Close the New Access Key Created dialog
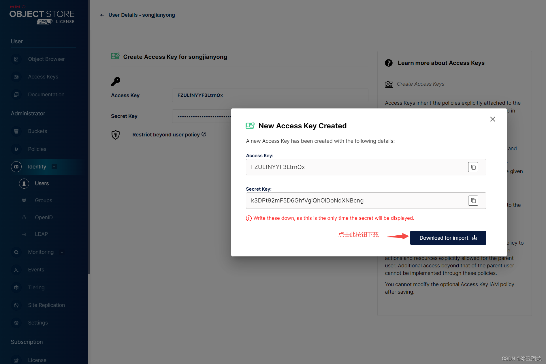Screen dimensions: 546x364 [493, 119]
